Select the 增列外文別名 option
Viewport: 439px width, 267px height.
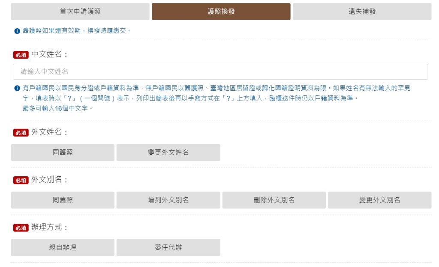click(x=168, y=200)
